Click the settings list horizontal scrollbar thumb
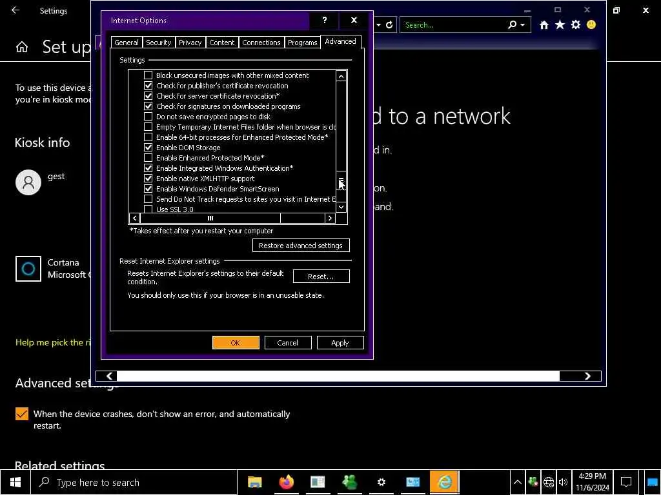 pos(210,218)
